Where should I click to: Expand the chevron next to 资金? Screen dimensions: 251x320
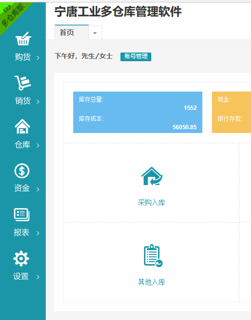38,189
